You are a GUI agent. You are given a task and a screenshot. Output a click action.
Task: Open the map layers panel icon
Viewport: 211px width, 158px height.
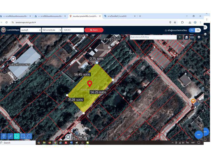199,37
